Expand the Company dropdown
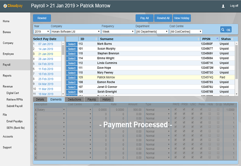This screenshot has width=241, height=166. coord(75,32)
